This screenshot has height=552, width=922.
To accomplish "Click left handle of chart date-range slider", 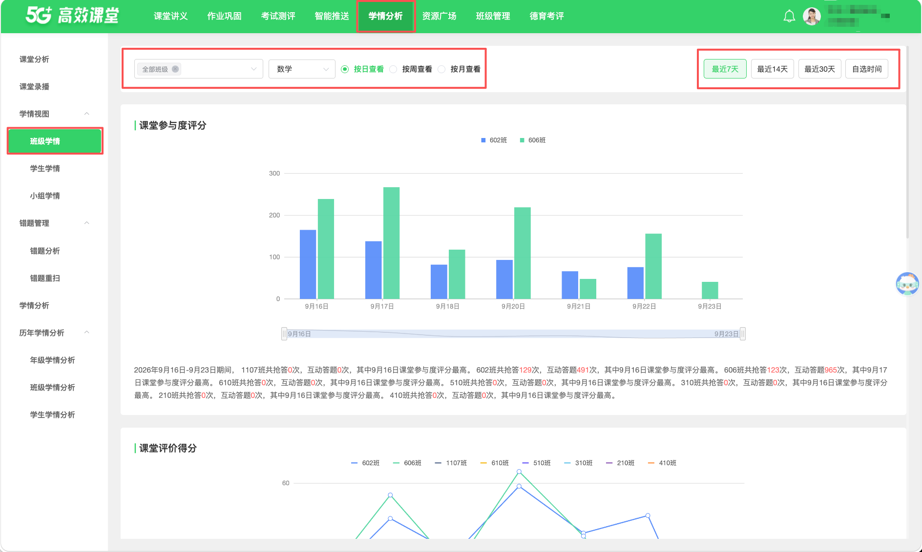I will coord(284,334).
